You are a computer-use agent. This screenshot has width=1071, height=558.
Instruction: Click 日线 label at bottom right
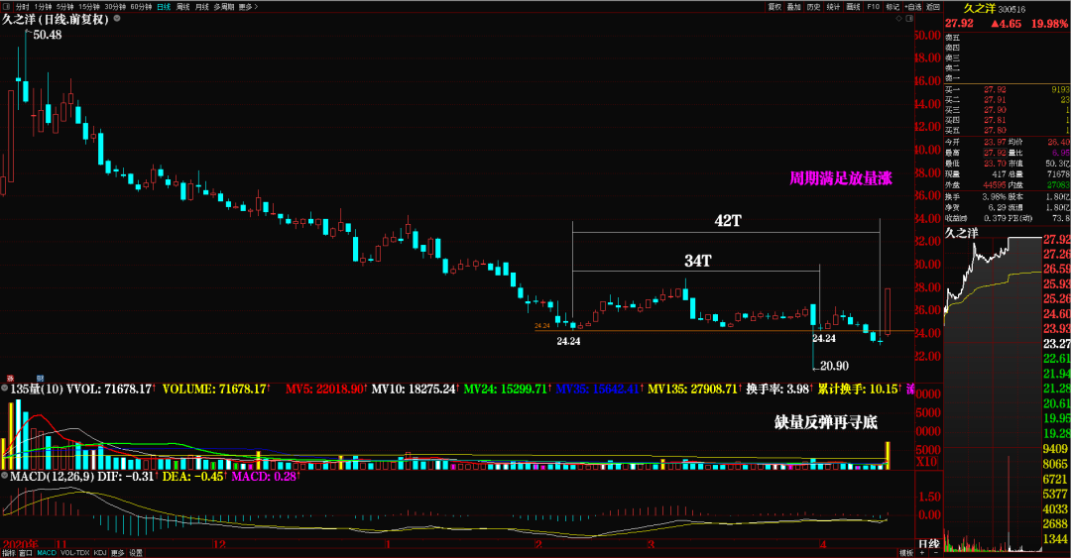click(x=929, y=544)
